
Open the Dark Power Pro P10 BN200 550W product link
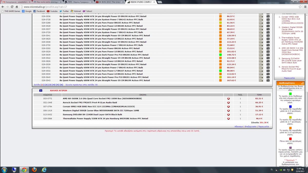click(104, 55)
